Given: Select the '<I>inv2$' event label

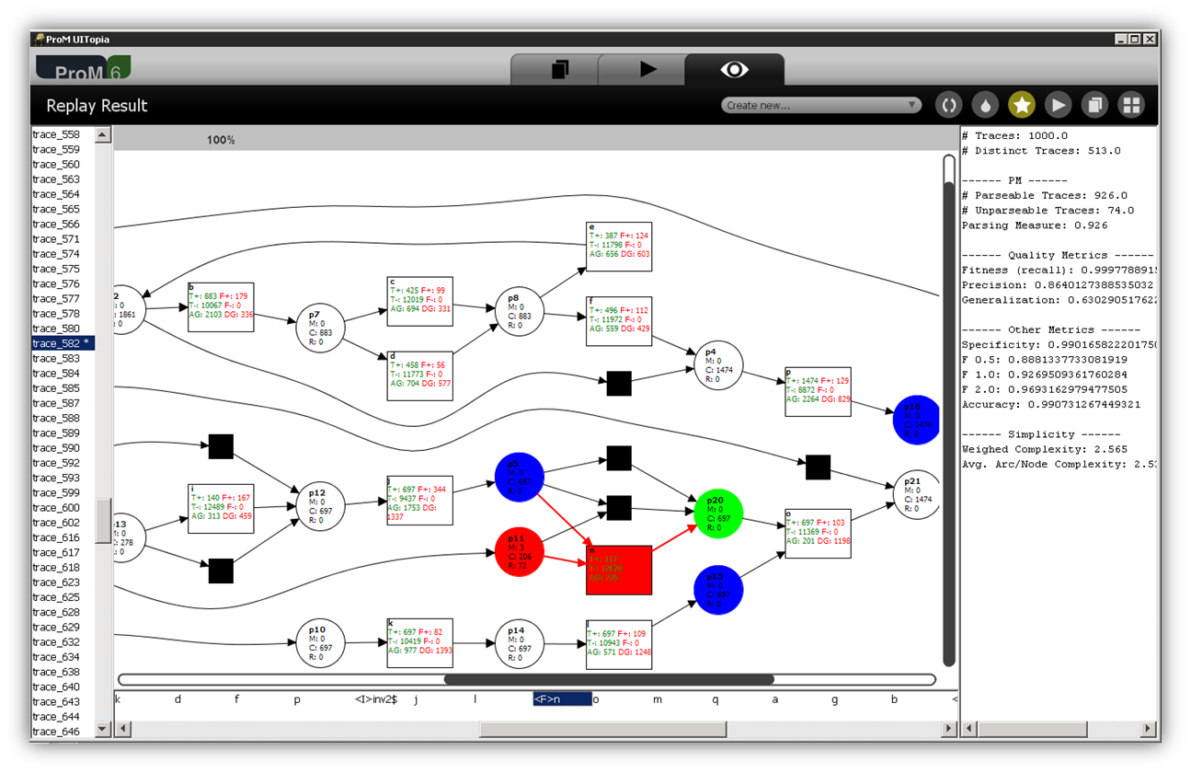Looking at the screenshot, I should (376, 699).
